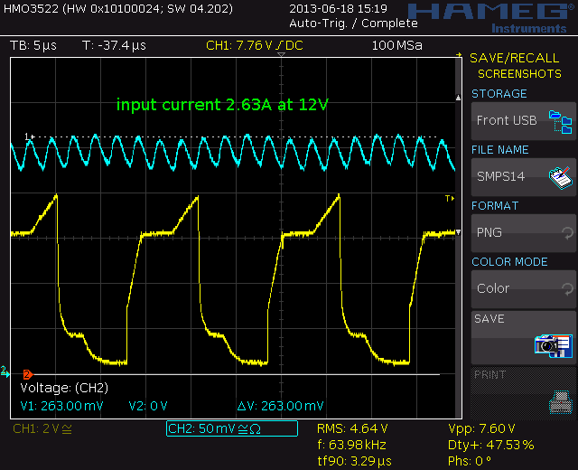The width and height of the screenshot is (578, 470).
Task: Click the trigger level T marker
Action: click(450, 199)
